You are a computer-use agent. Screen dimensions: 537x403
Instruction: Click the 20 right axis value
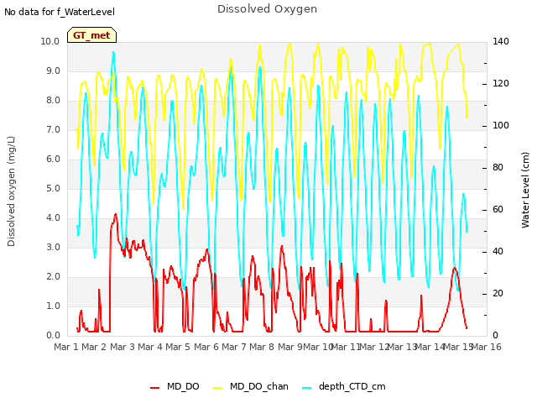[498, 294]
